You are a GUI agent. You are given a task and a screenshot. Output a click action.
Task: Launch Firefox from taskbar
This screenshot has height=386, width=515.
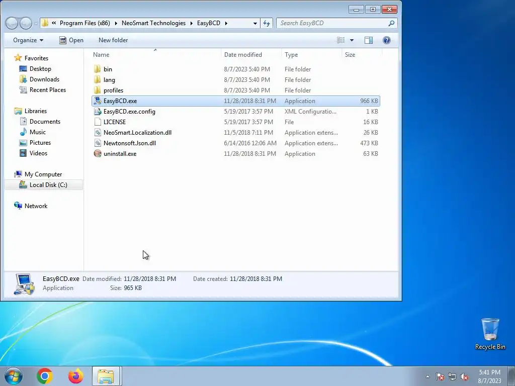tap(75, 376)
